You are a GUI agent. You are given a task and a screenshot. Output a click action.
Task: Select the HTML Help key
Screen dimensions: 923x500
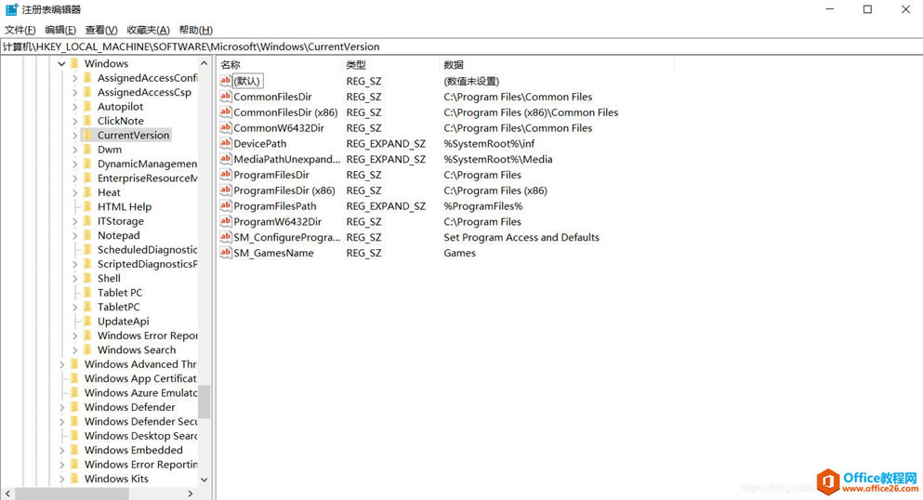point(125,207)
